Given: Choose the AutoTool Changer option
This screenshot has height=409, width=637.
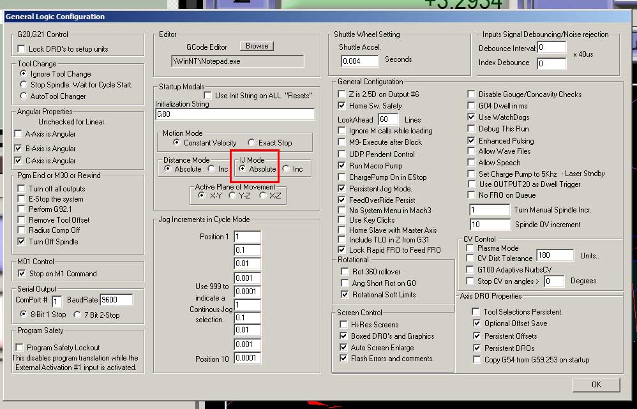Looking at the screenshot, I should pyautogui.click(x=24, y=96).
